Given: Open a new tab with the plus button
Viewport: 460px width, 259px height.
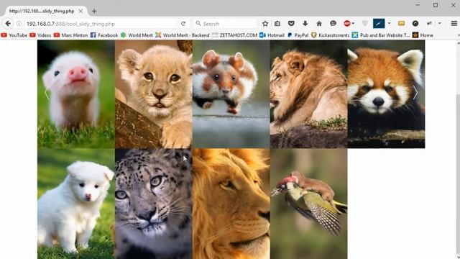Looking at the screenshot, I should pyautogui.click(x=94, y=12).
